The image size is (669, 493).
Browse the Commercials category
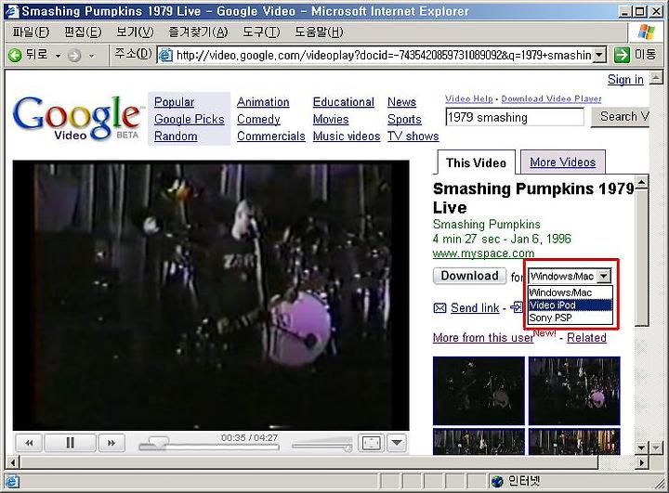point(271,136)
